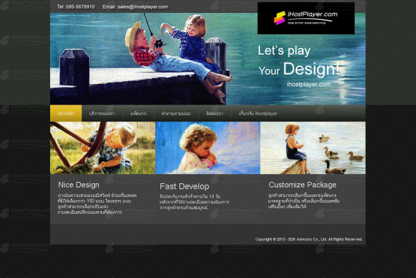The width and height of the screenshot is (416, 278).
Task: Click the Nice Design heading
Action: [79, 184]
